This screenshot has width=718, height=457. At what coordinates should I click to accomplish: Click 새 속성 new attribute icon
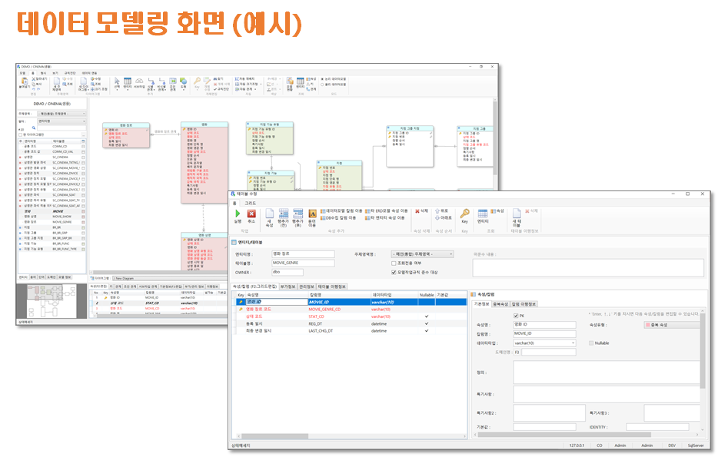pos(269,214)
